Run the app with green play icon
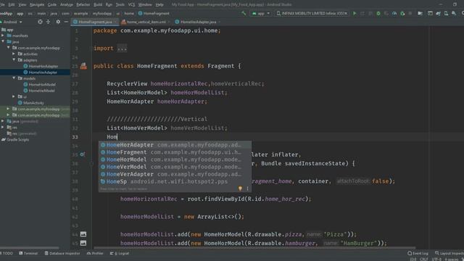This screenshot has height=261, width=464. [x=355, y=13]
